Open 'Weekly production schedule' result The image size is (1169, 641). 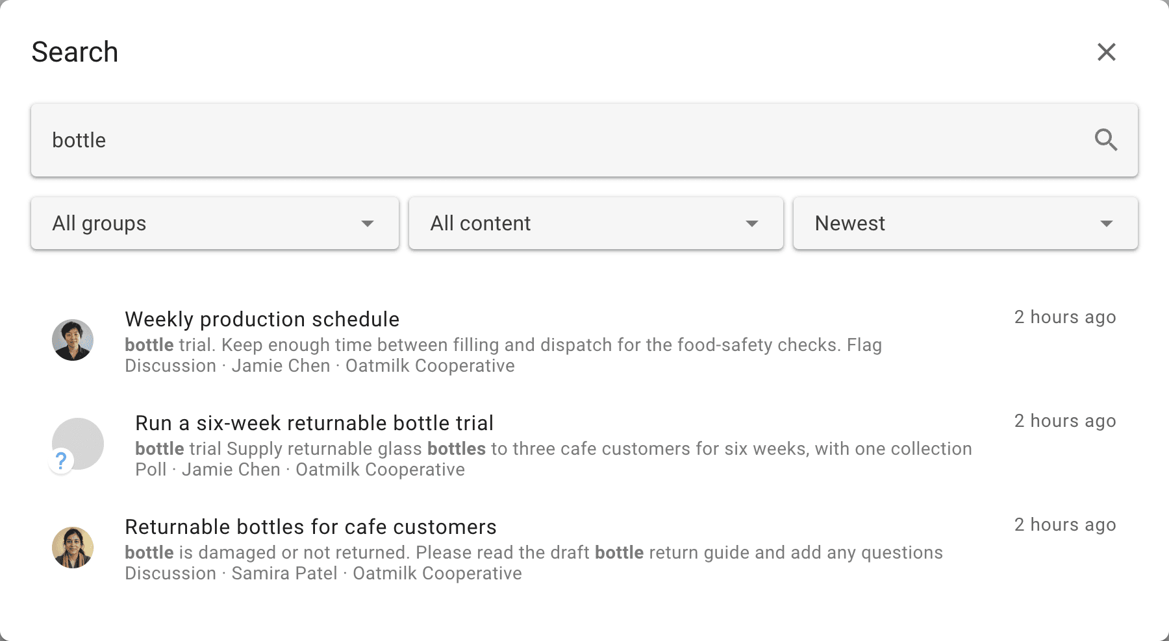[262, 319]
